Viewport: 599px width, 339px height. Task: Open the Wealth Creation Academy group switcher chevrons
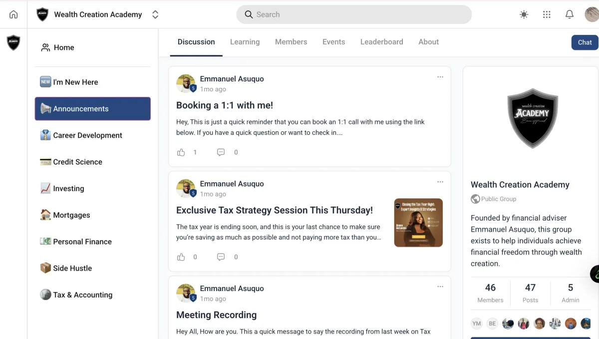155,14
